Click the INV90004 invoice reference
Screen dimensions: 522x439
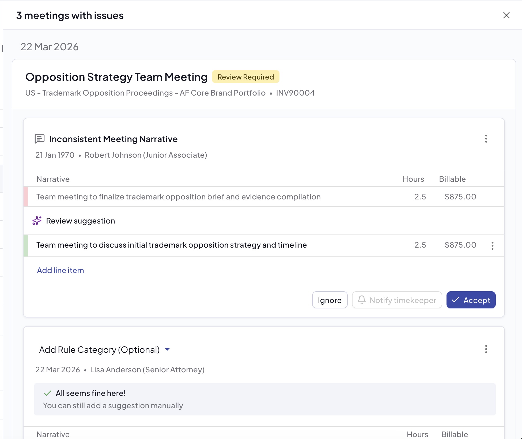click(x=295, y=93)
